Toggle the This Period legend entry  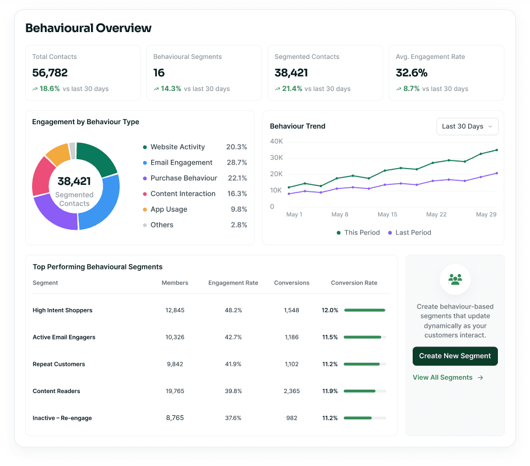tap(358, 233)
